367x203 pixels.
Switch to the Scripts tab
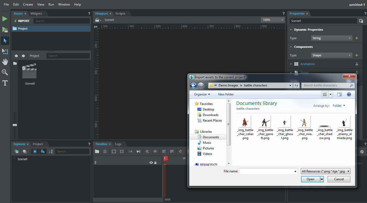(120, 13)
